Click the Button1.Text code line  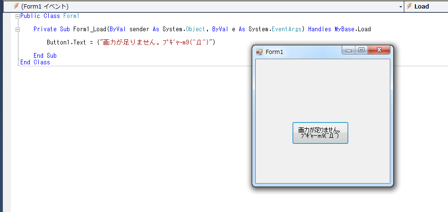[x=131, y=43]
